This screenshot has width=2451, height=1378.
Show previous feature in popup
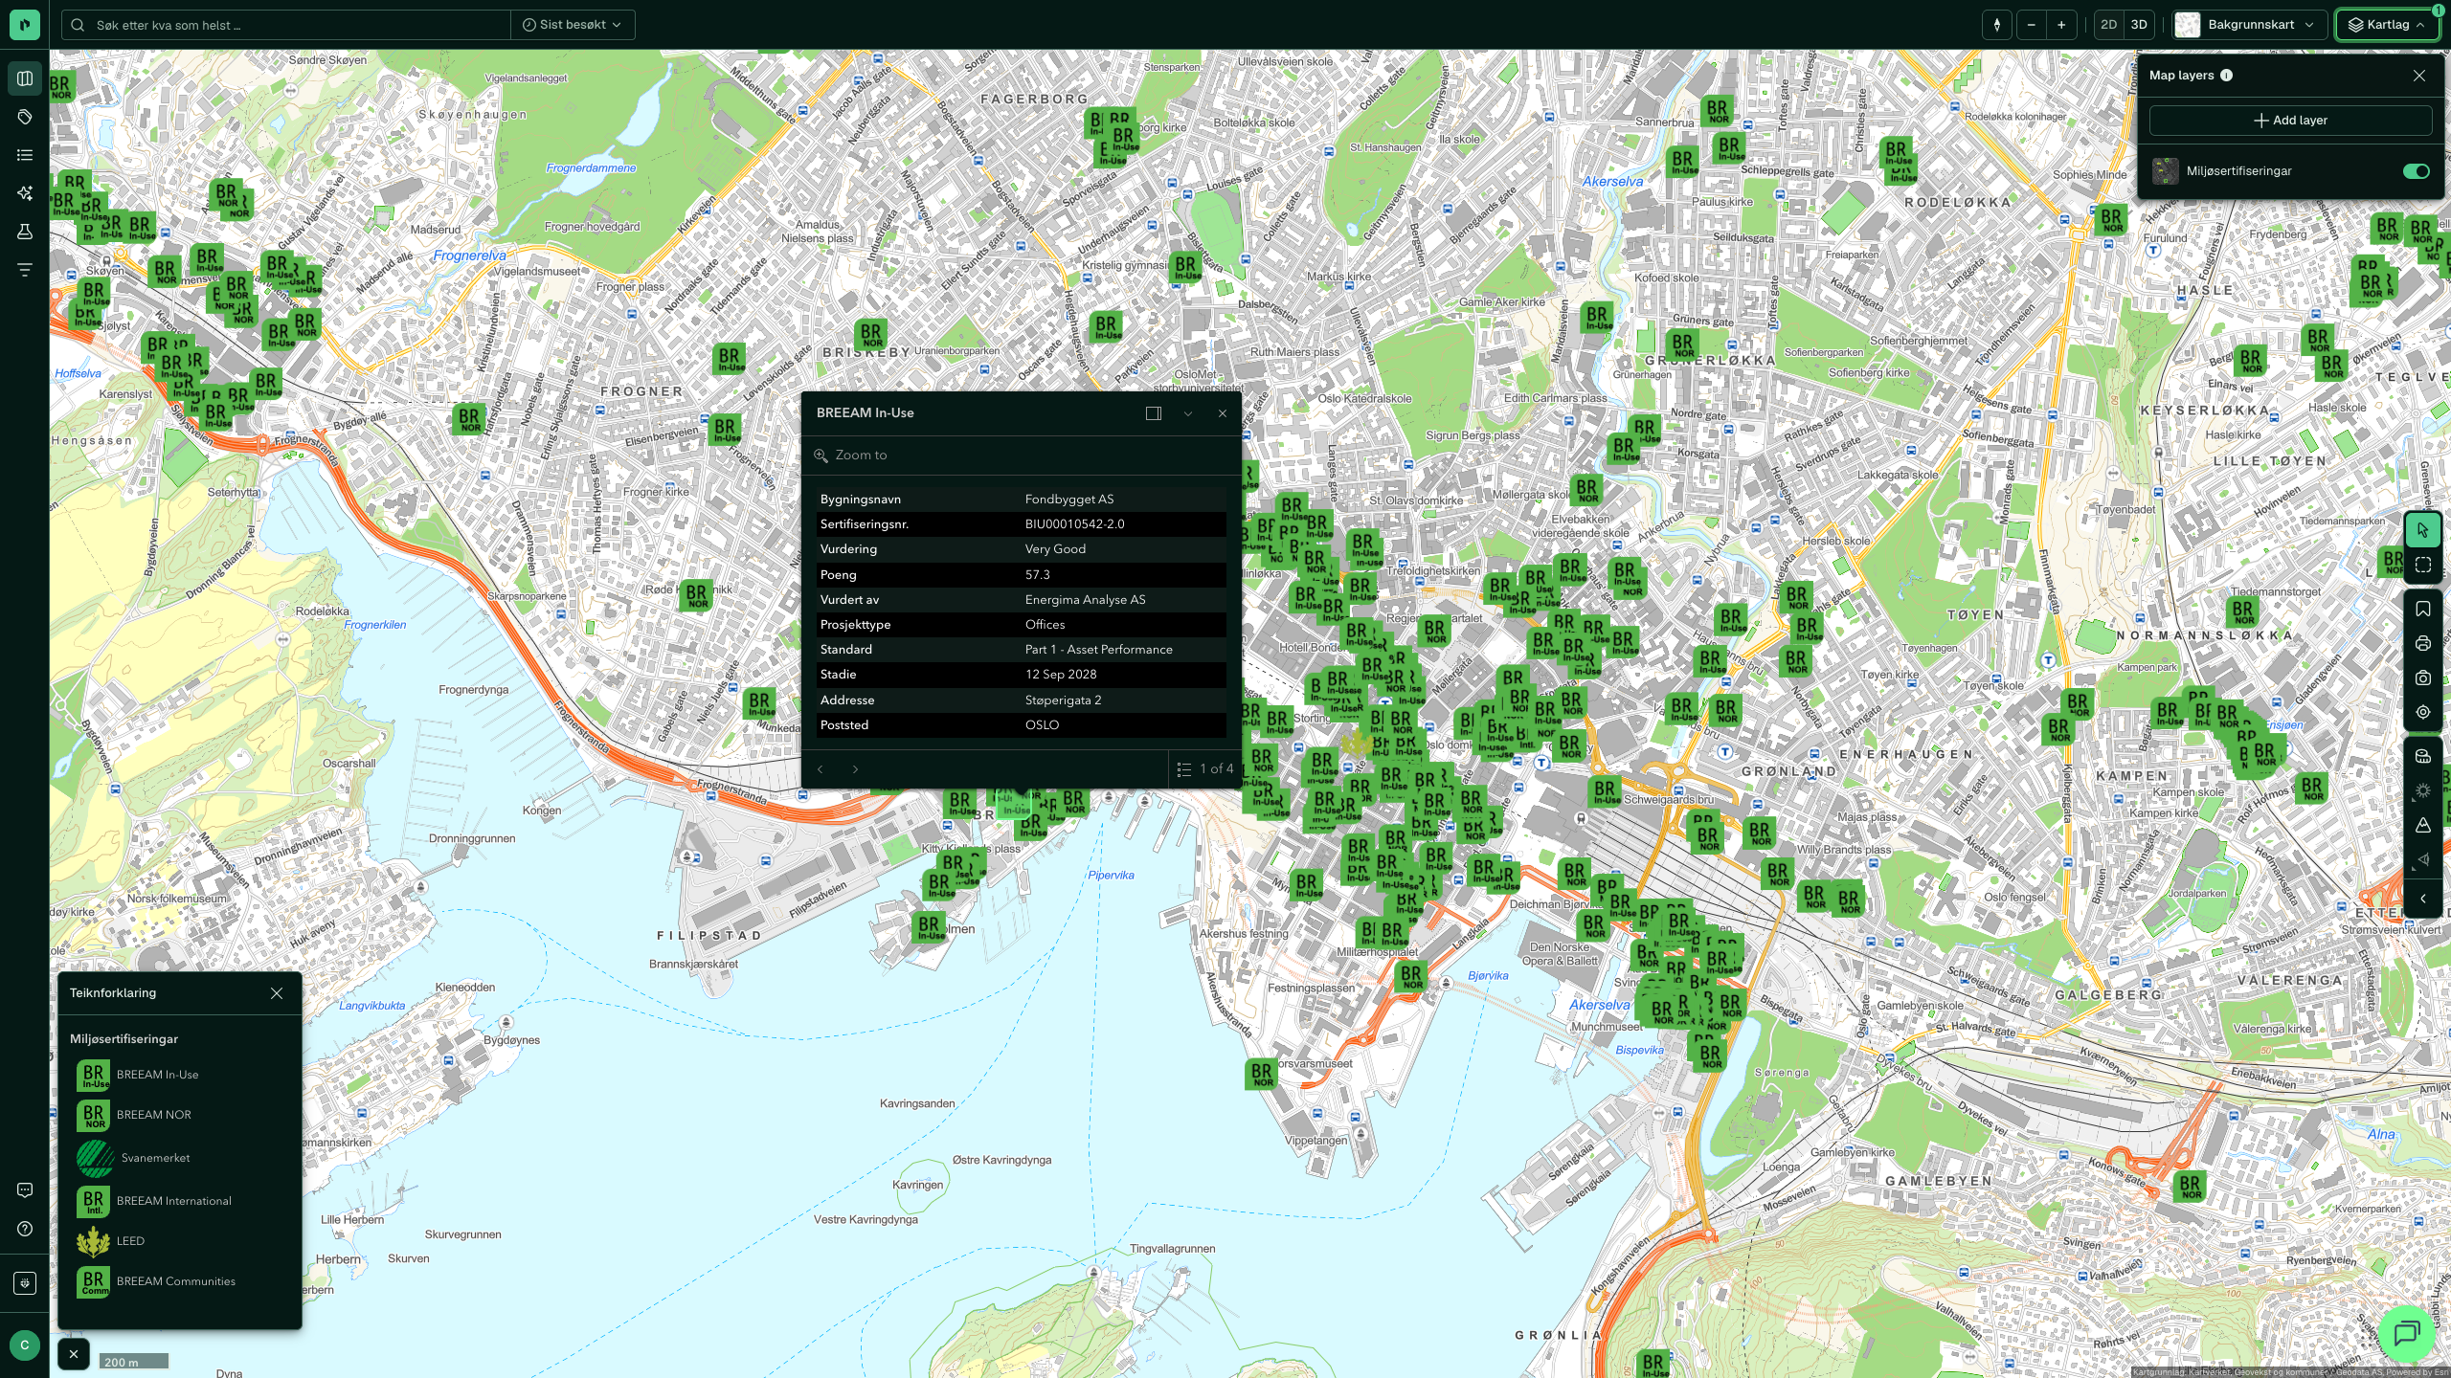(821, 769)
